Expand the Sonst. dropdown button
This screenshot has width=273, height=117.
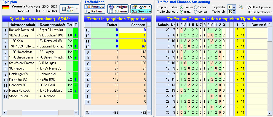141,7
